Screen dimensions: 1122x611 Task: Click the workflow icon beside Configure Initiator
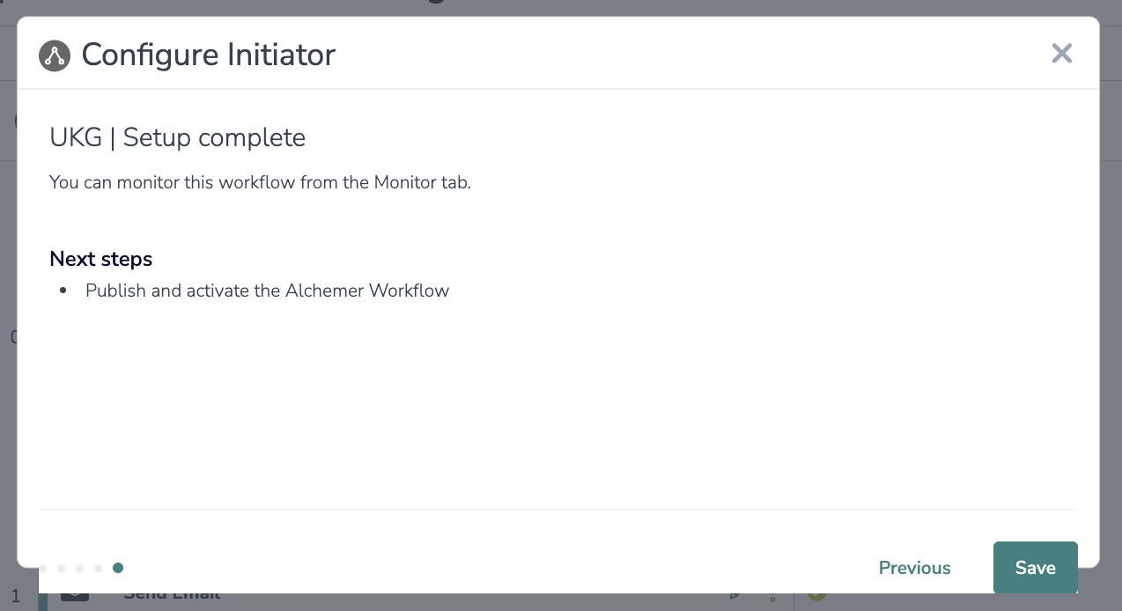coord(55,55)
